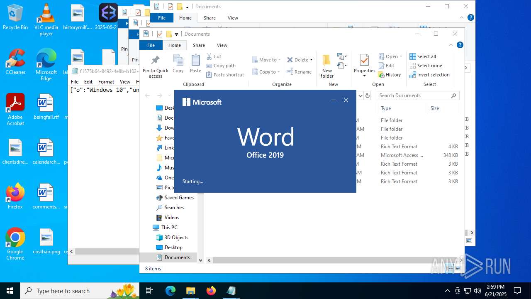Open Notepad's Edit menu
This screenshot has height=299, width=531.
coord(88,82)
